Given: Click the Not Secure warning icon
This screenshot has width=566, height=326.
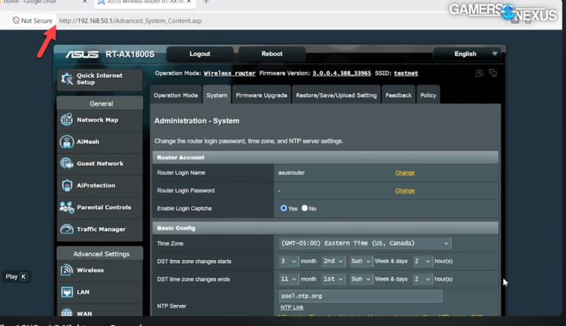Looking at the screenshot, I should click(16, 21).
